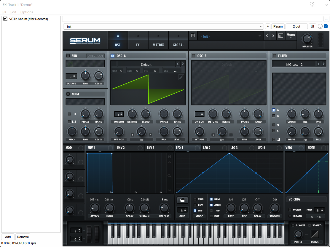Screen dimensions: 330x247
Task: Switch to the FX tab
Action: [138, 40]
